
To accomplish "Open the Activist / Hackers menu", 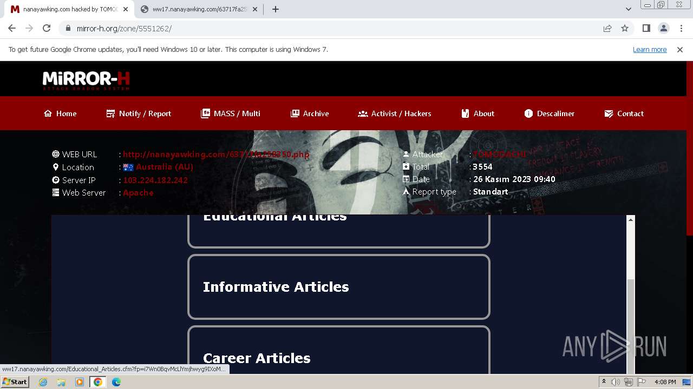I will point(395,113).
